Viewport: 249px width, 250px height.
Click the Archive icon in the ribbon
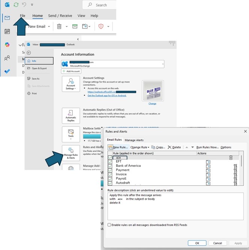75,26
